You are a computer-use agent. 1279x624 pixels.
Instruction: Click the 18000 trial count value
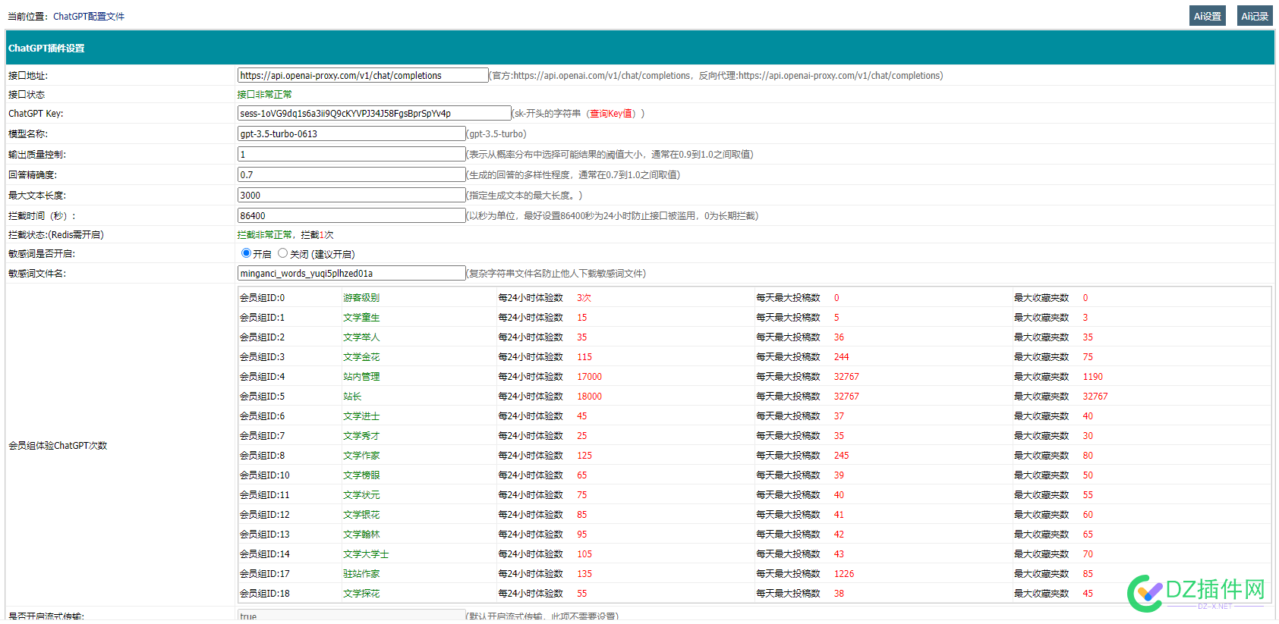click(x=589, y=397)
